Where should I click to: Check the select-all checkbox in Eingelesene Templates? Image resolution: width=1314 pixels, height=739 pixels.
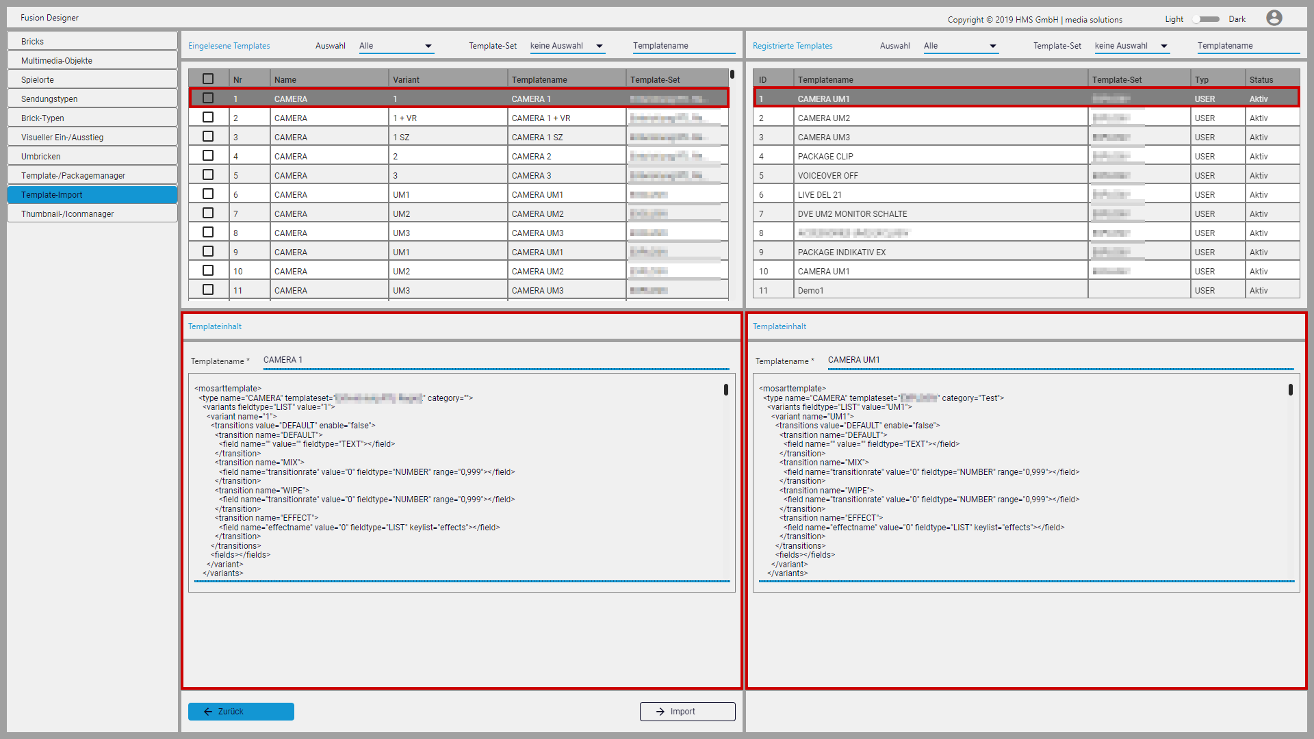point(207,78)
